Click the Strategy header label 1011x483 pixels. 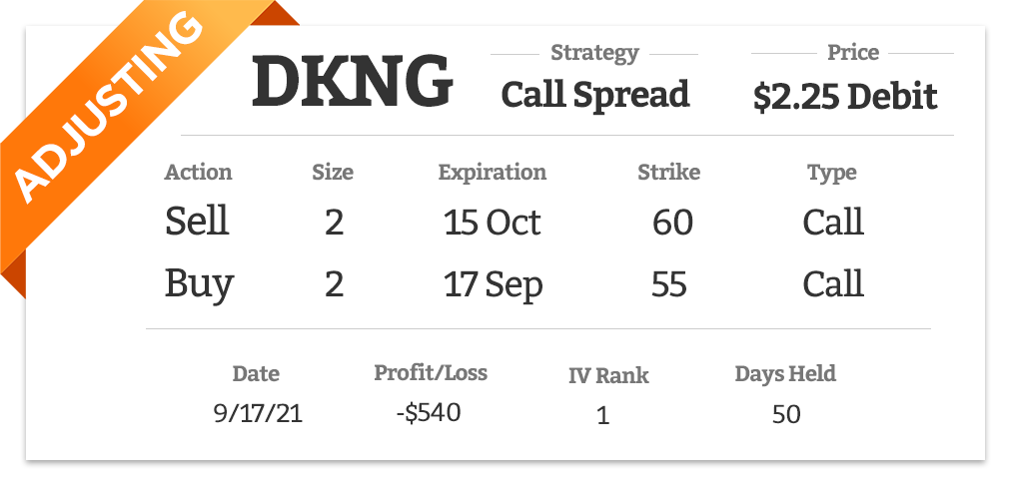[x=594, y=53]
